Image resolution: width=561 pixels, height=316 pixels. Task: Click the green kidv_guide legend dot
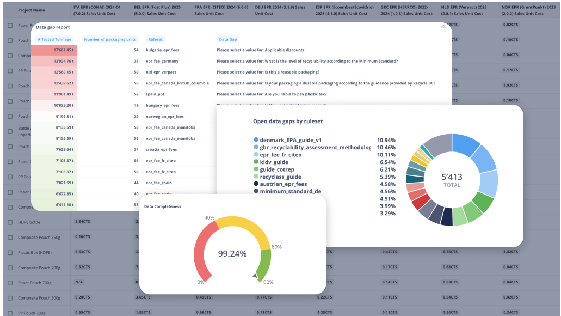tap(256, 162)
